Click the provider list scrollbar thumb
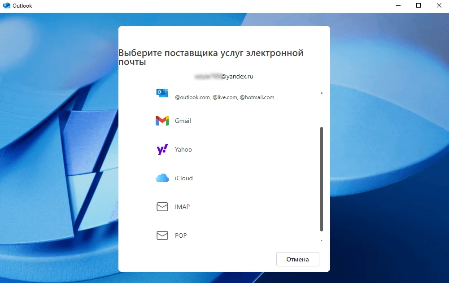Screen dimensions: 449x283 322,179
